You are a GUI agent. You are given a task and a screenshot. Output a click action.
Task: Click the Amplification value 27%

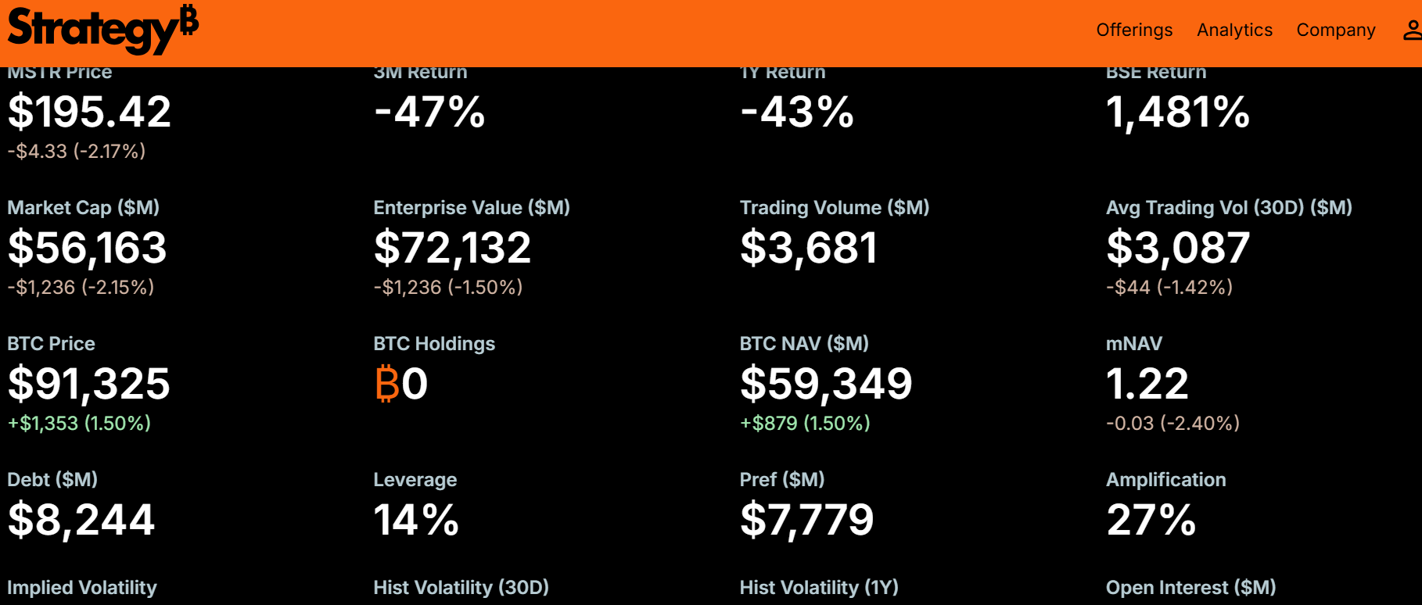tap(1151, 520)
